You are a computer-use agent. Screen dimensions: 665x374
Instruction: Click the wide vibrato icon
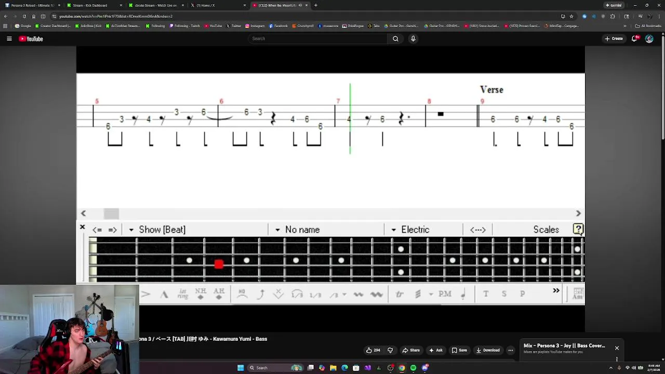click(377, 295)
